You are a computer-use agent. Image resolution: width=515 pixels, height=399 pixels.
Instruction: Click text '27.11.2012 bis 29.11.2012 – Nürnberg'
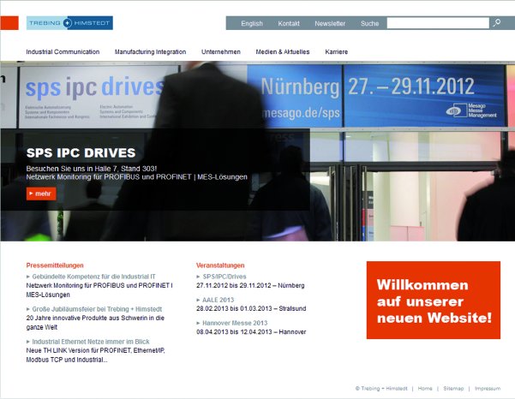click(250, 285)
